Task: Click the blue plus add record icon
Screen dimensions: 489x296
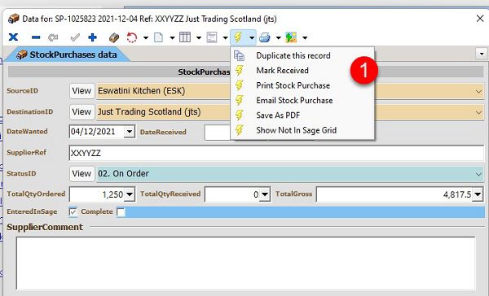Action: pos(92,37)
